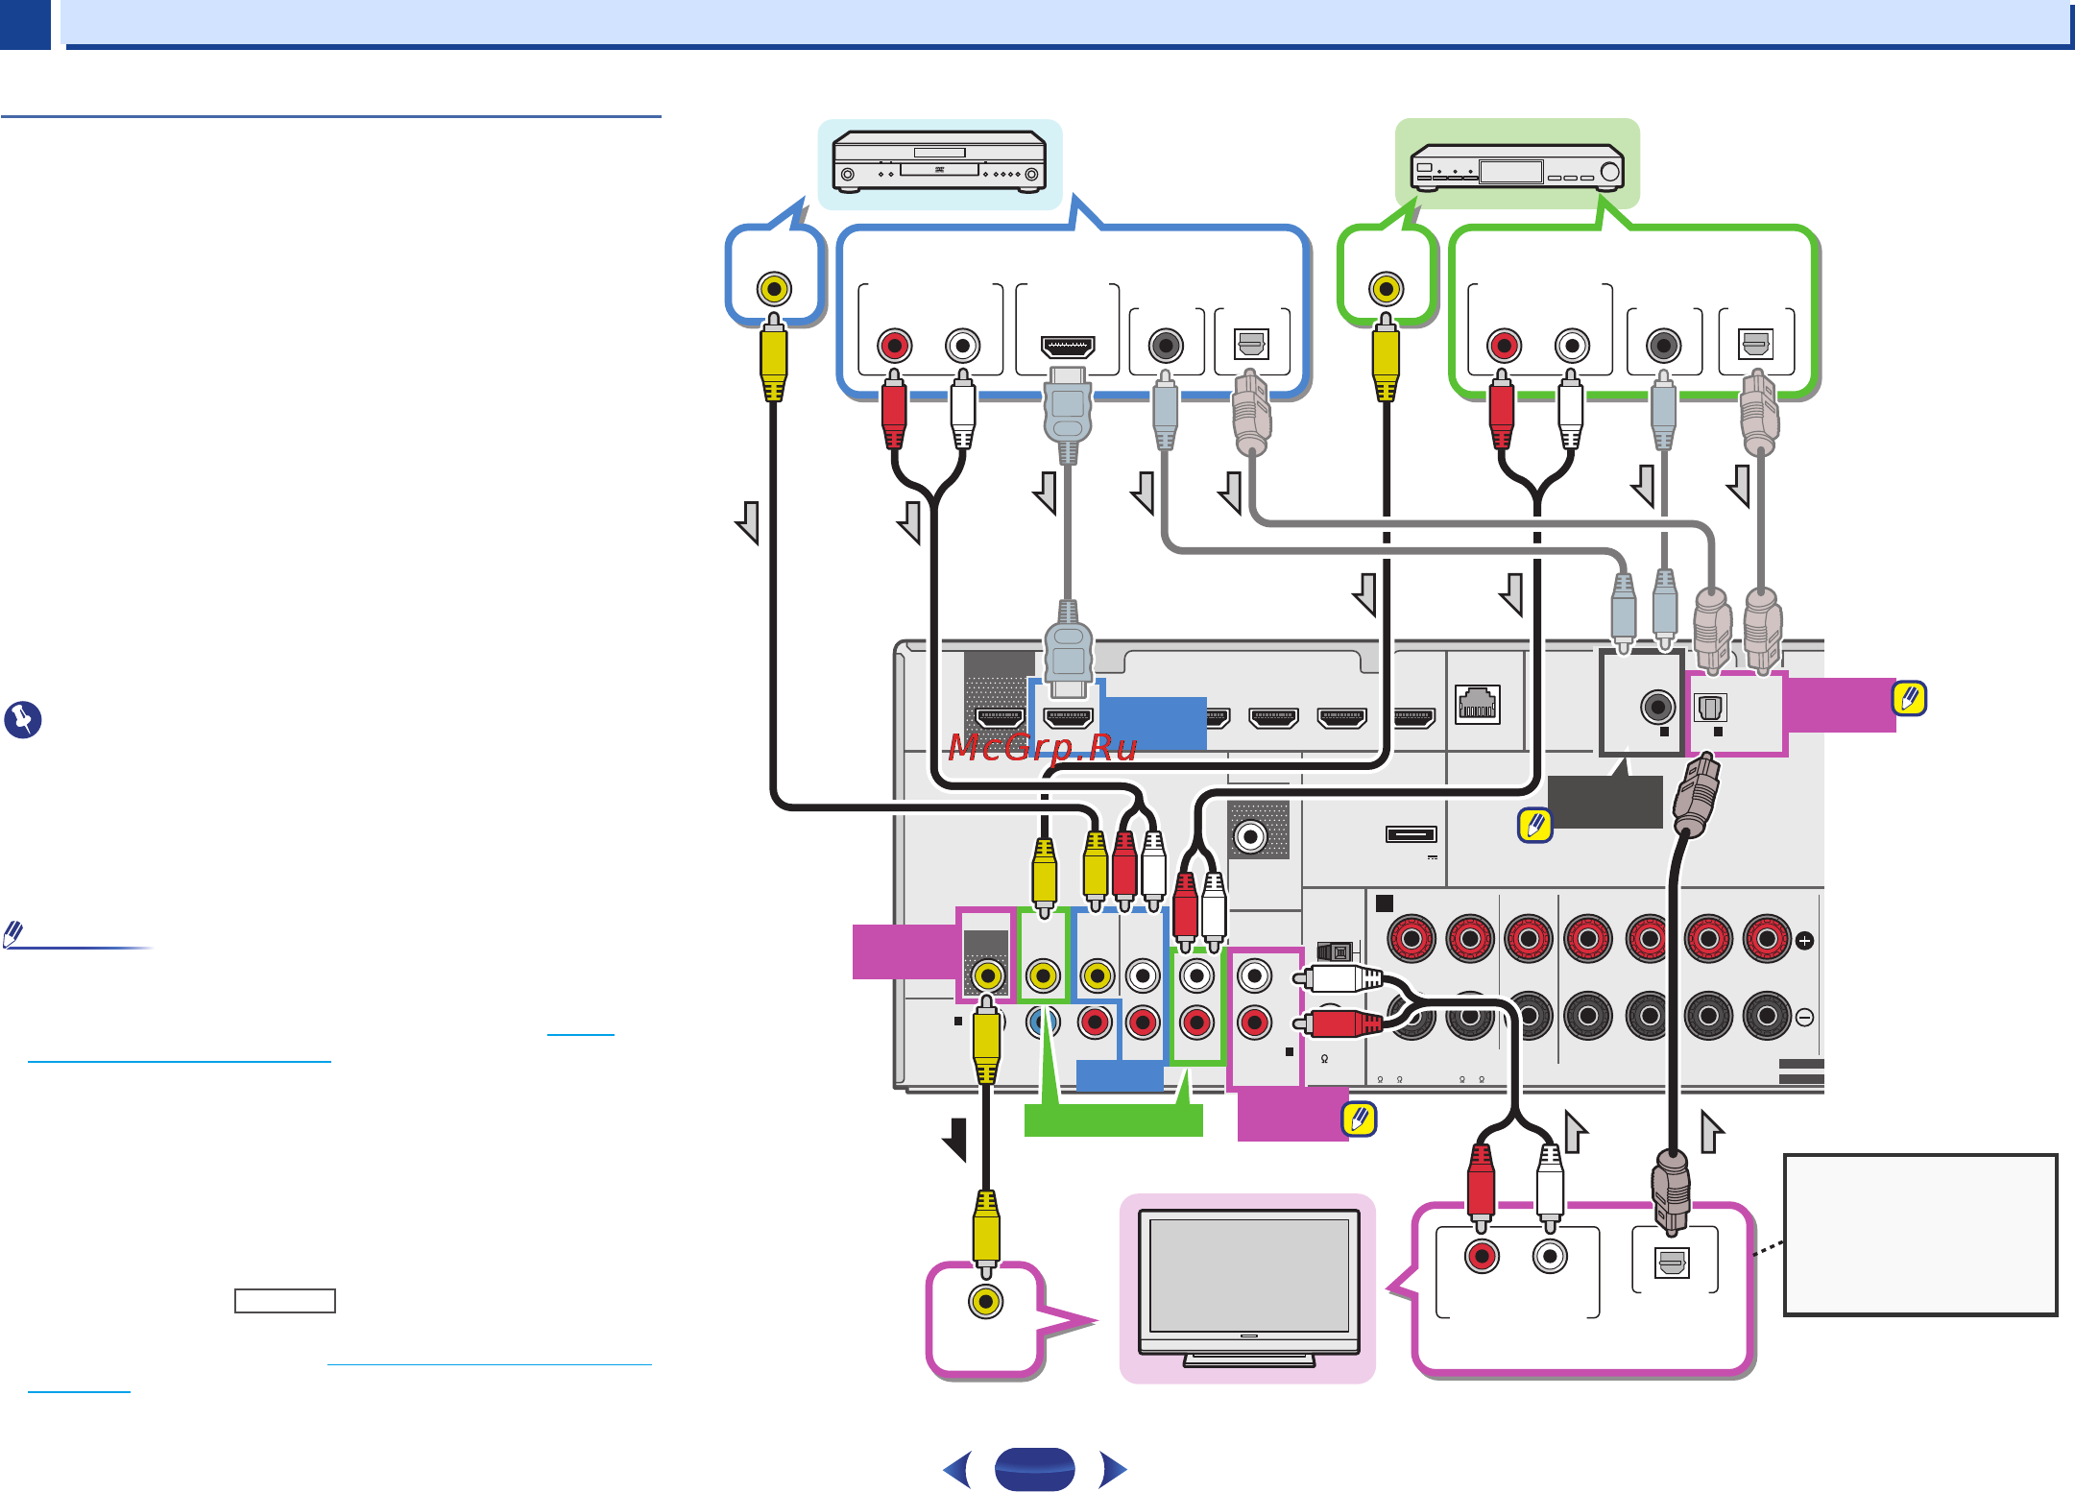Select the set-top box illustration on green
The width and height of the screenshot is (2075, 1492).
1517,170
